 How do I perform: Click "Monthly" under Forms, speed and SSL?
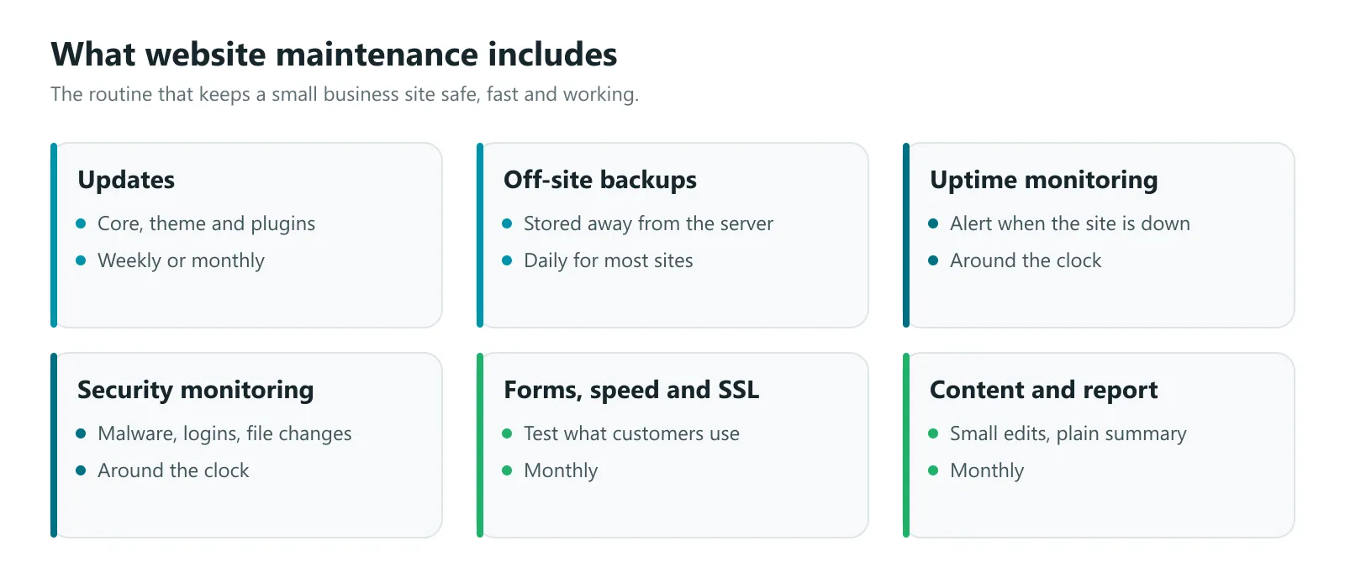pos(561,470)
